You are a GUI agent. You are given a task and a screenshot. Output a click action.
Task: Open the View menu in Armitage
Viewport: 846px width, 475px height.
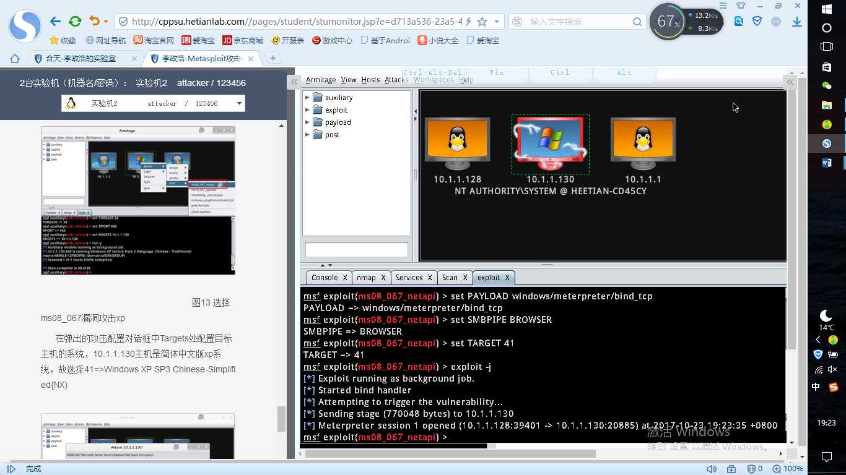(x=349, y=80)
